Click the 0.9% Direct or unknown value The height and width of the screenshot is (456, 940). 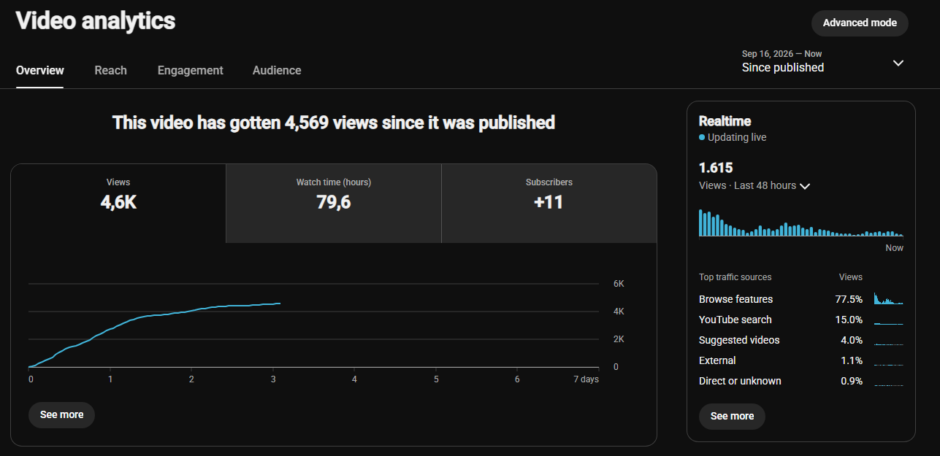(x=852, y=381)
